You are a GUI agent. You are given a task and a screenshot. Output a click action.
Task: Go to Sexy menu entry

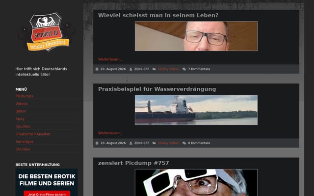[x=20, y=119]
